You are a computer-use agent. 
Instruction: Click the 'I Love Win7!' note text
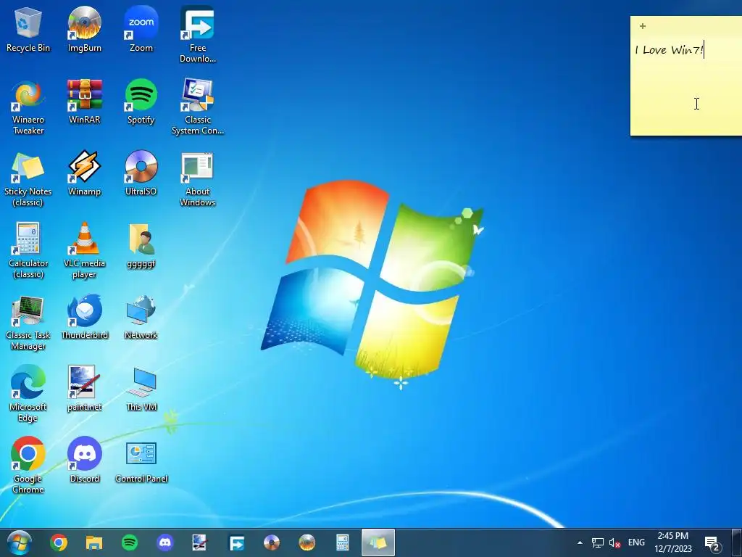tap(669, 50)
